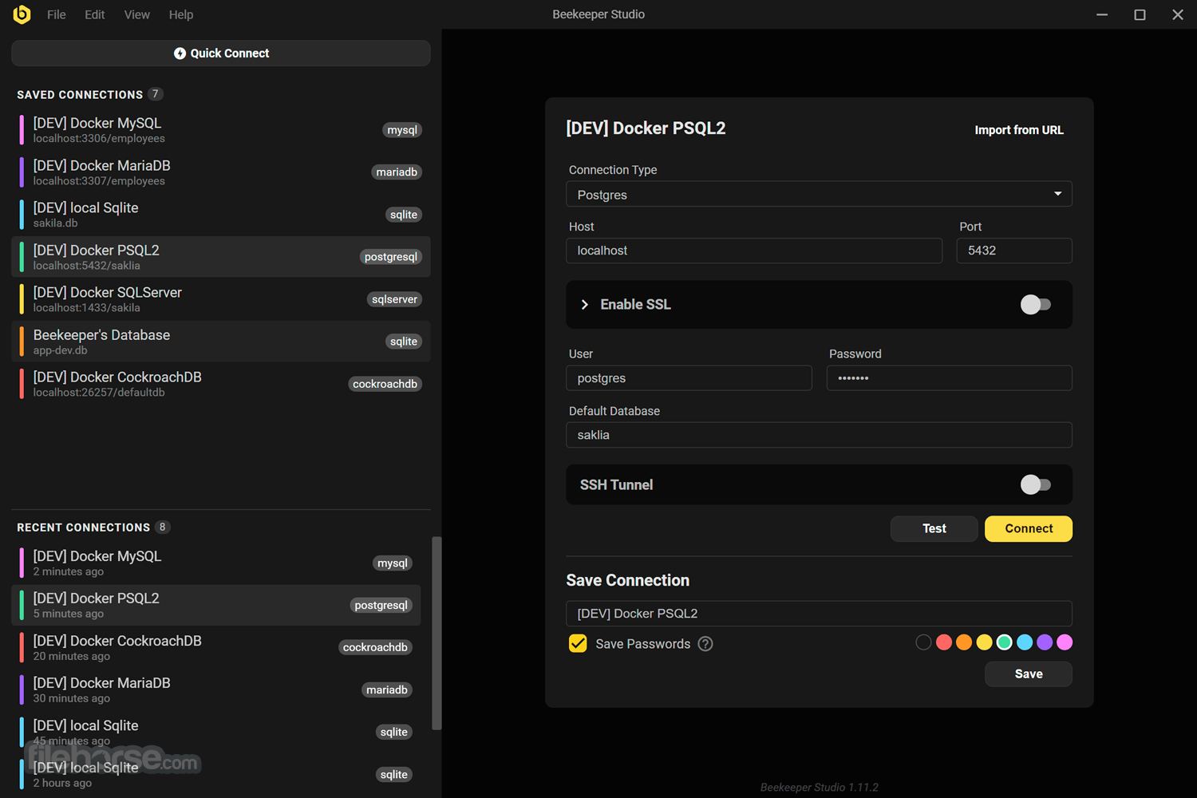The width and height of the screenshot is (1197, 798).
Task: Open recent local Sqlite, 45 minutes ago
Action: pyautogui.click(x=216, y=733)
